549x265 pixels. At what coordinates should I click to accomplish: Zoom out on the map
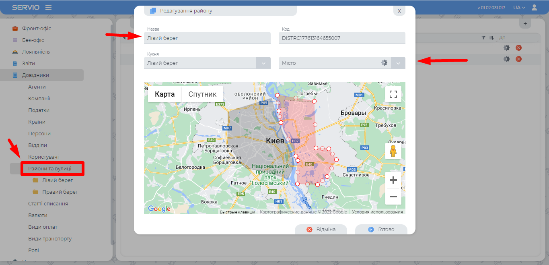pos(393,197)
